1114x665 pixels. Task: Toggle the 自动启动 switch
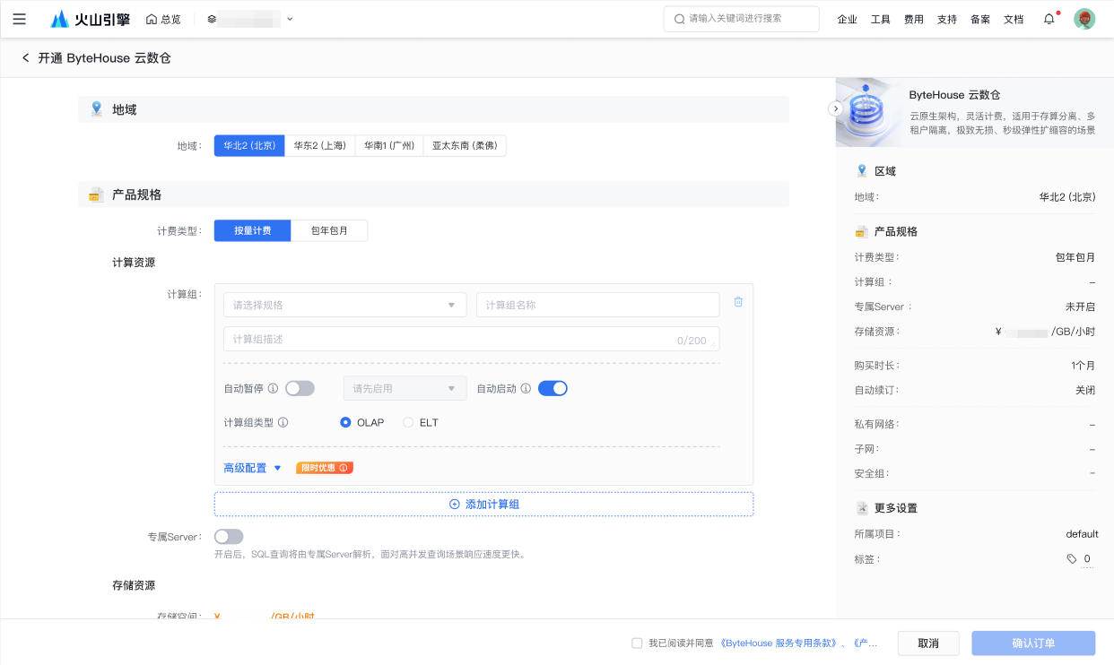pyautogui.click(x=553, y=388)
